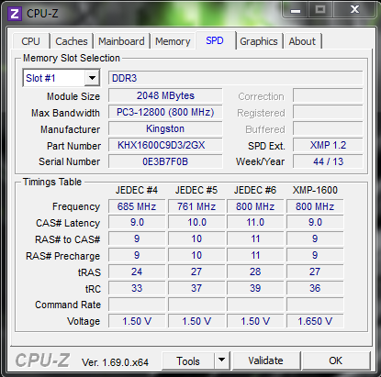Click the Validate button
This screenshot has width=381, height=377.
pos(266,360)
